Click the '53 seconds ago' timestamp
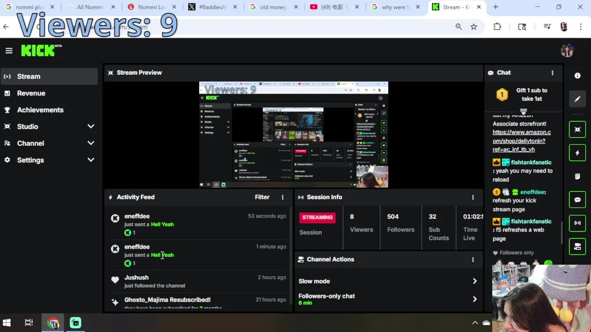This screenshot has width=591, height=332. point(267,216)
